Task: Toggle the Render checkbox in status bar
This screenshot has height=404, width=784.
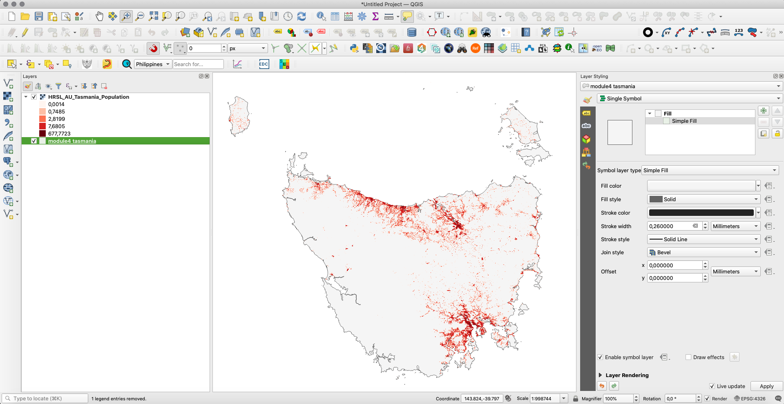Action: (x=707, y=399)
